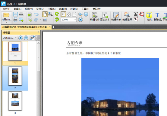Click the 编辑内容 tool
Screen dimensions: 167x116
coord(95,16)
